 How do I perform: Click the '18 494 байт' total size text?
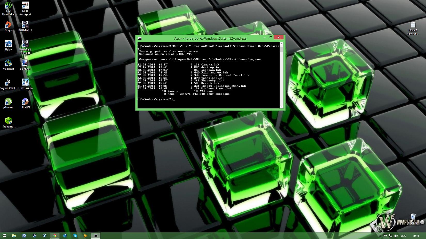point(204,91)
